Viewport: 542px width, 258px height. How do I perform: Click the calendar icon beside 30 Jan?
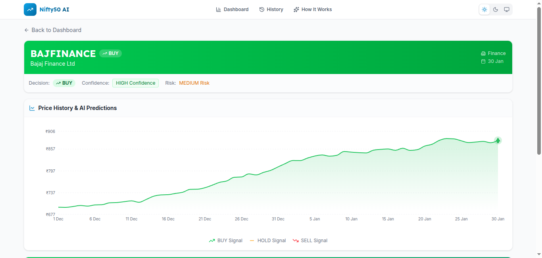(x=483, y=61)
